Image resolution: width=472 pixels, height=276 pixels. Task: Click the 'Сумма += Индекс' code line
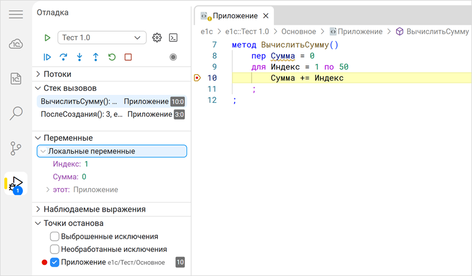[307, 78]
